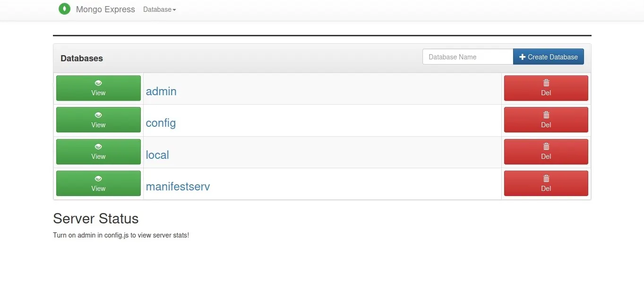Open the admin database link
This screenshot has height=304, width=644.
[161, 91]
